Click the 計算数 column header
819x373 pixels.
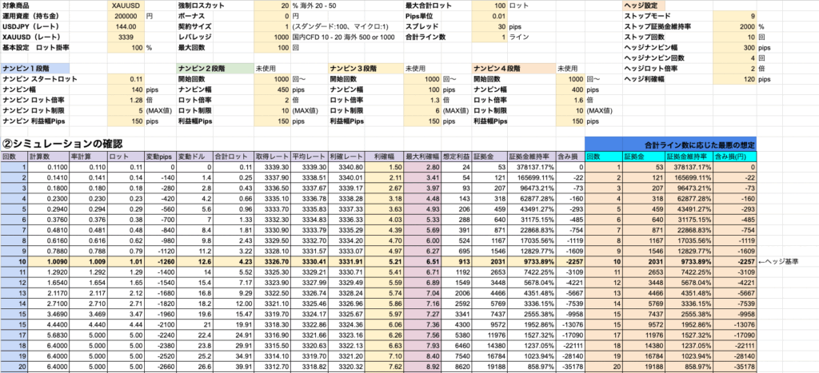(48, 156)
